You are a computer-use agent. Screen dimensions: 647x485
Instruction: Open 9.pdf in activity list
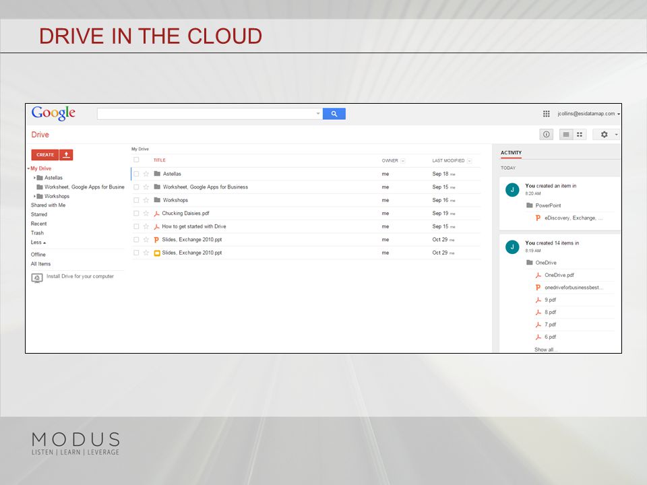click(x=550, y=300)
